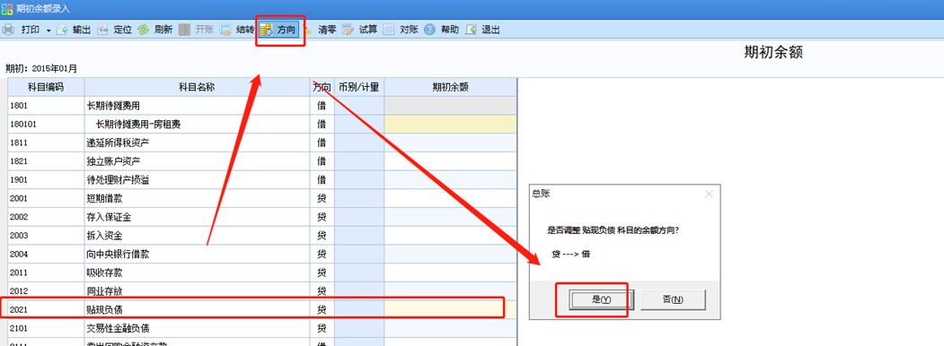Click 期初余额 cell for 贴现负债
944x346 pixels.
[x=450, y=309]
